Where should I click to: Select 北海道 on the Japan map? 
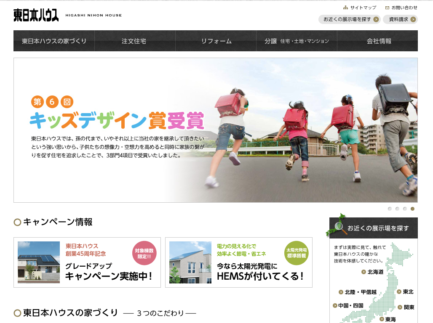[372, 272]
